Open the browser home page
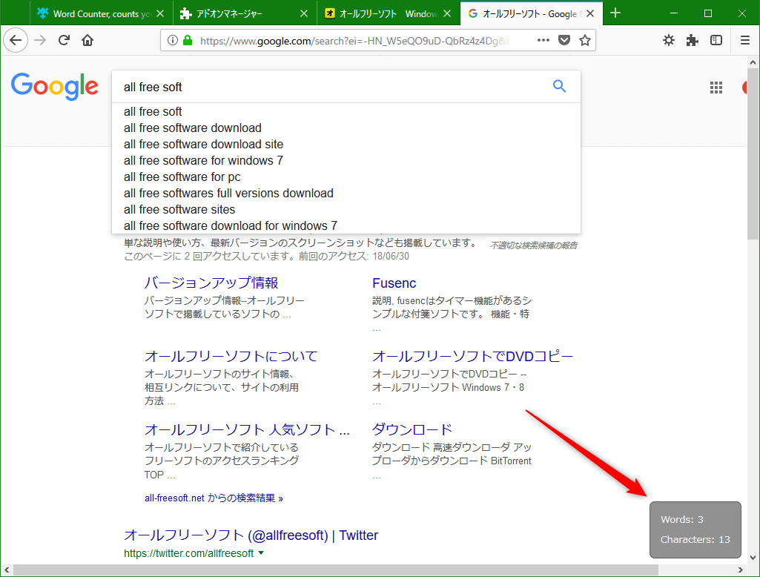 87,40
